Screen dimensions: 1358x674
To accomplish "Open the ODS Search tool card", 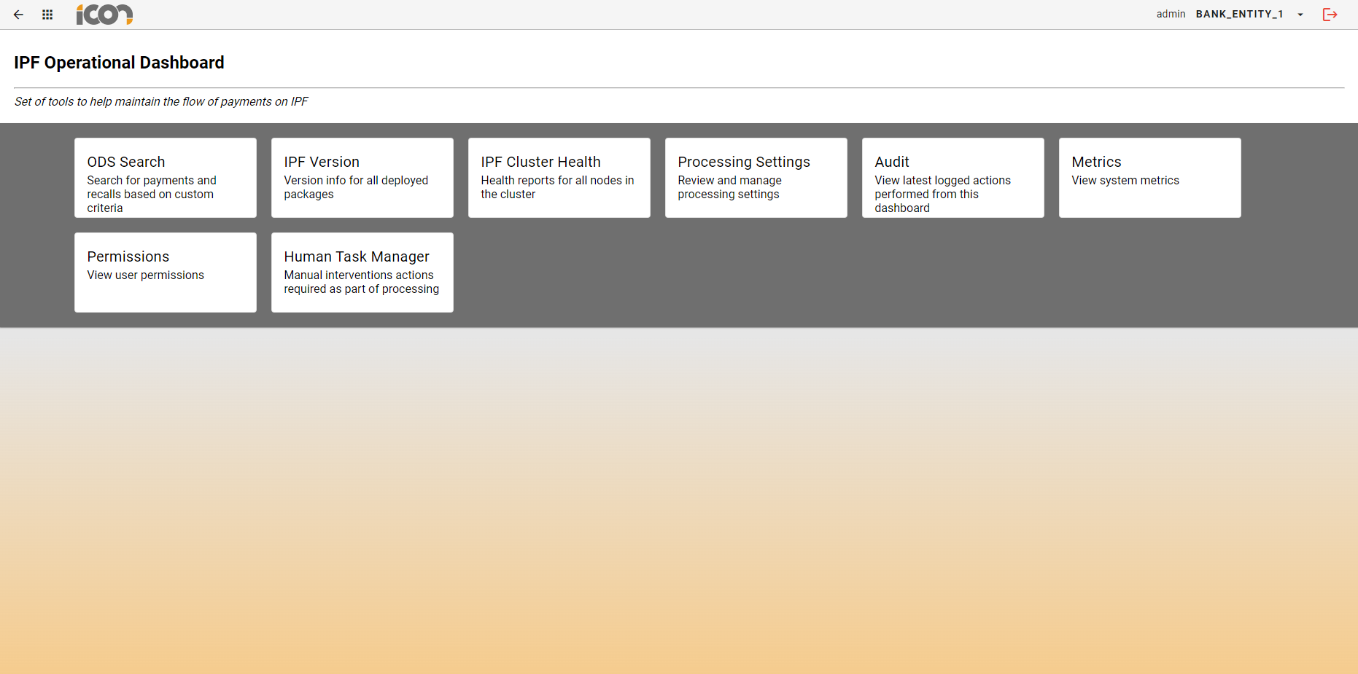I will [165, 177].
